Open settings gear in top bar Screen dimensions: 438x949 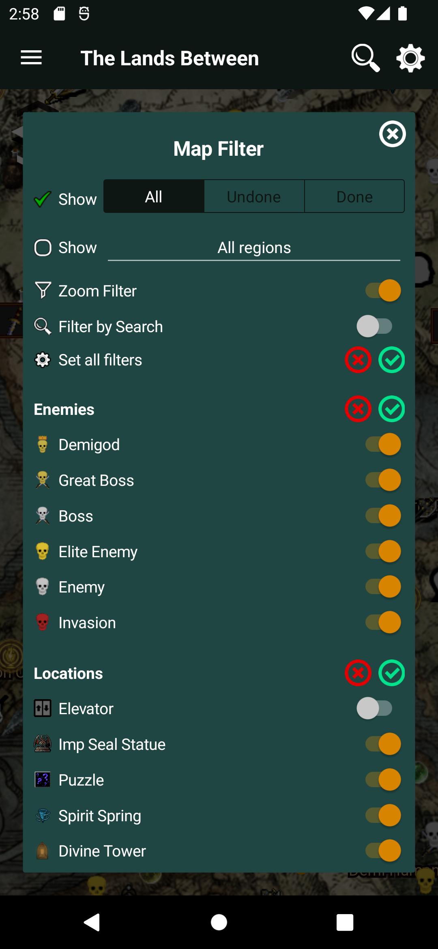point(410,58)
